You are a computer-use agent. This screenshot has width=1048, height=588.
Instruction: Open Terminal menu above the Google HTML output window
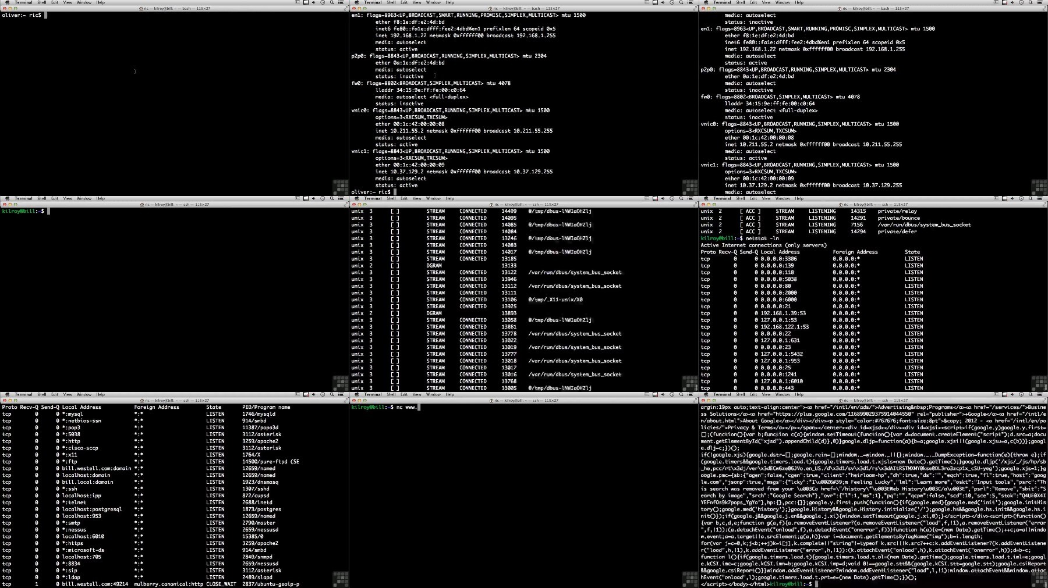pos(722,394)
